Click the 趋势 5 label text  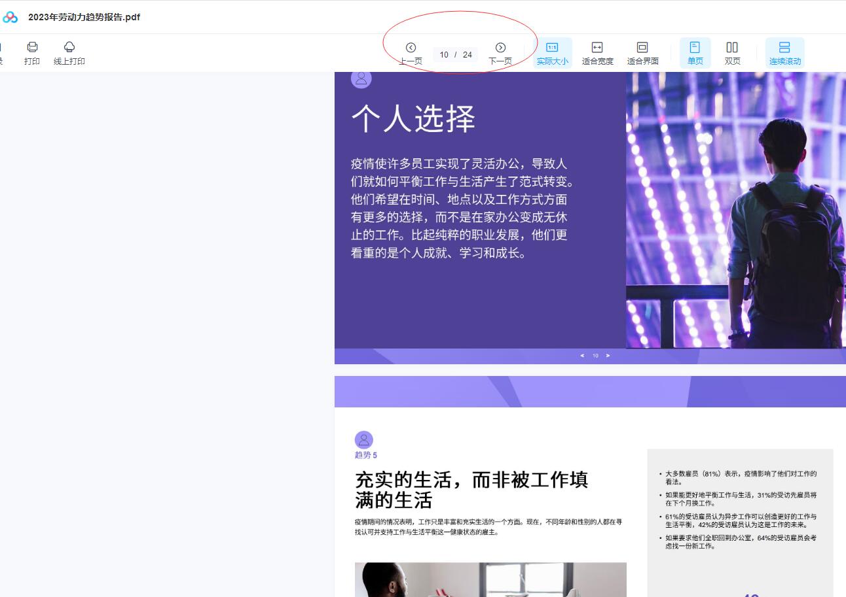pos(366,455)
